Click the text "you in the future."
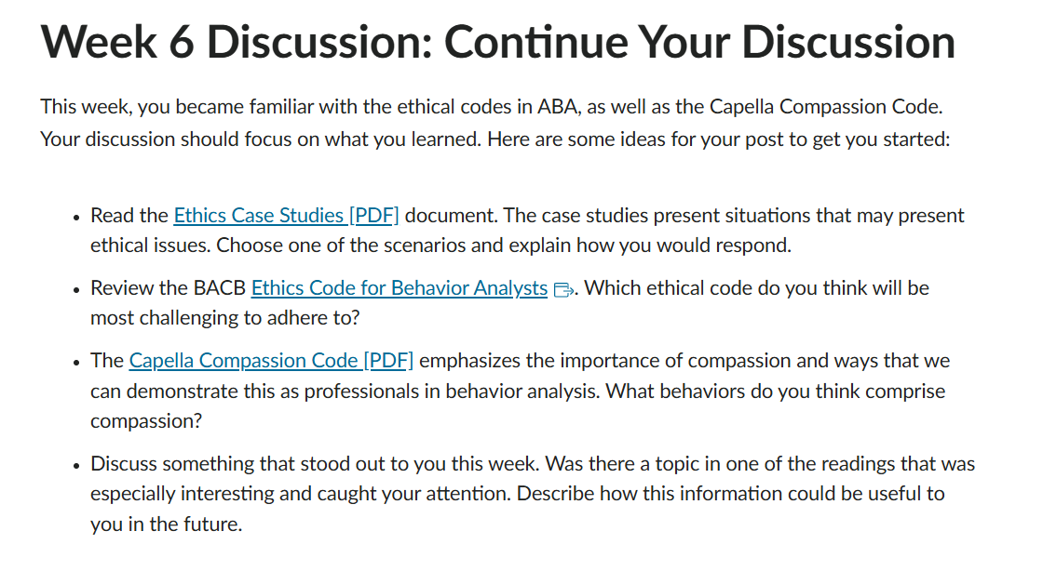This screenshot has height=571, width=1043. coord(167,525)
